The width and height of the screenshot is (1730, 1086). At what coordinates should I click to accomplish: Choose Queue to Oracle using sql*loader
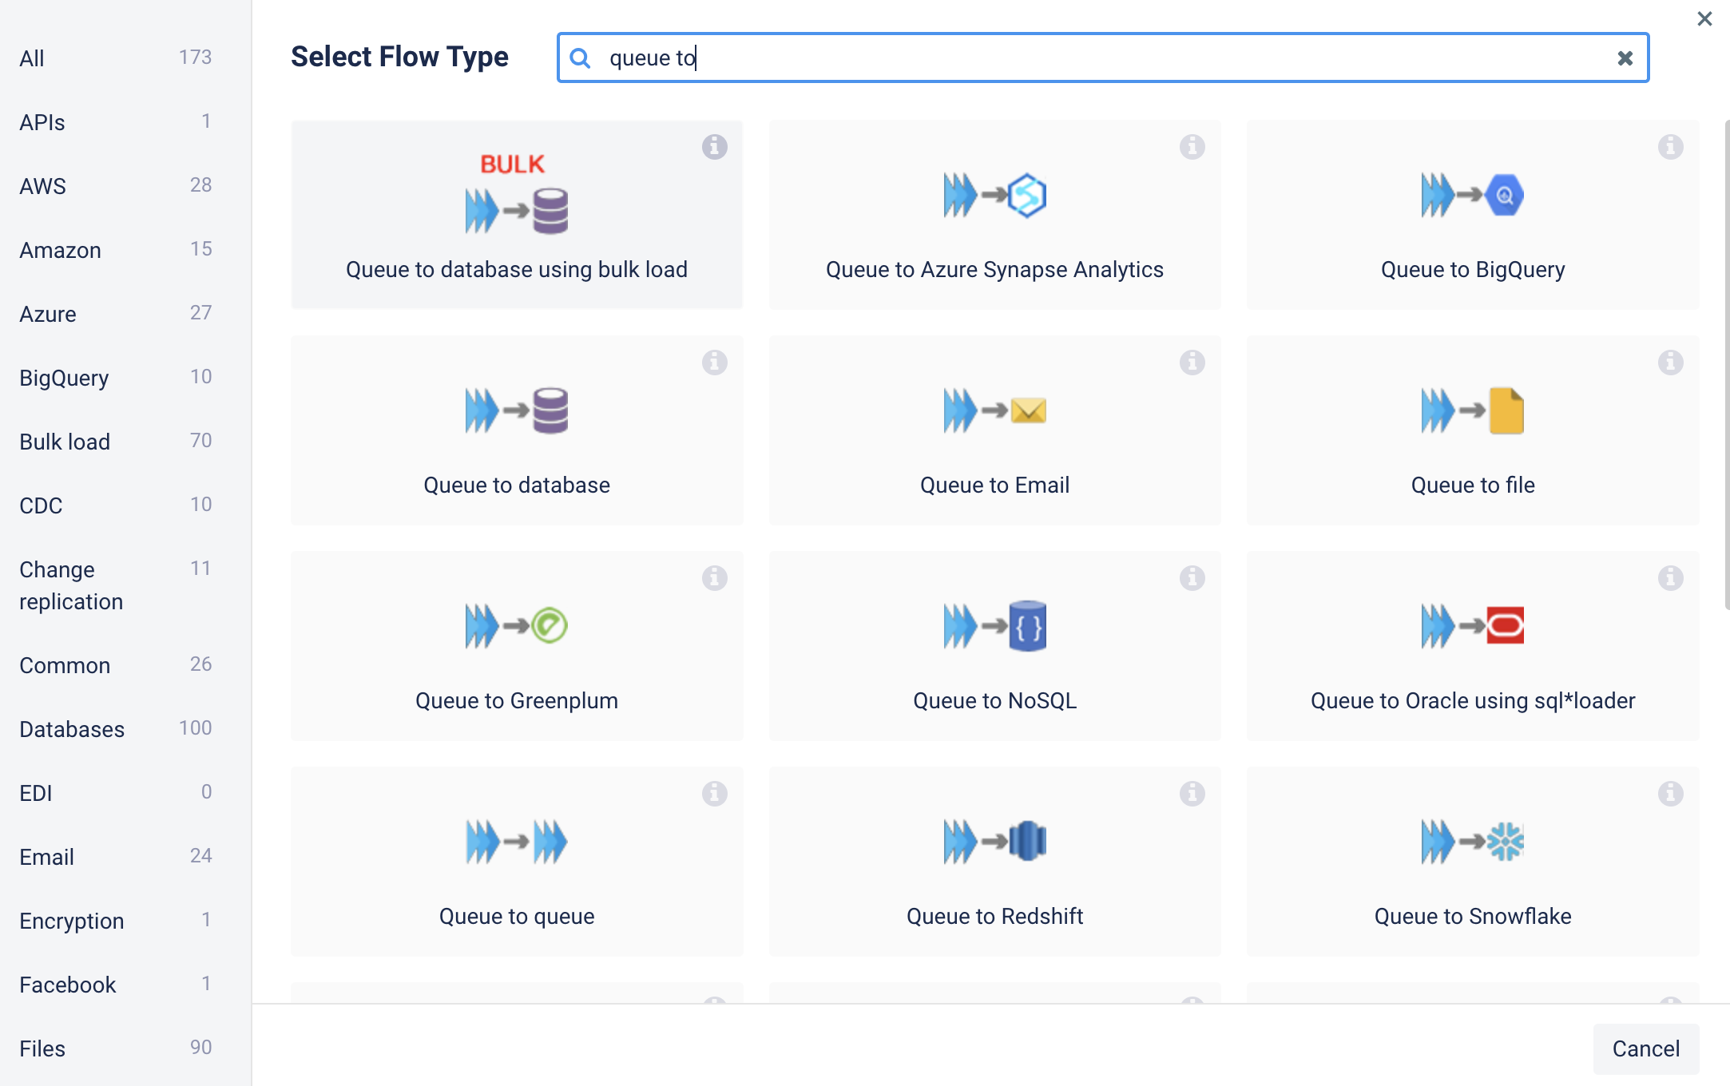pos(1472,646)
